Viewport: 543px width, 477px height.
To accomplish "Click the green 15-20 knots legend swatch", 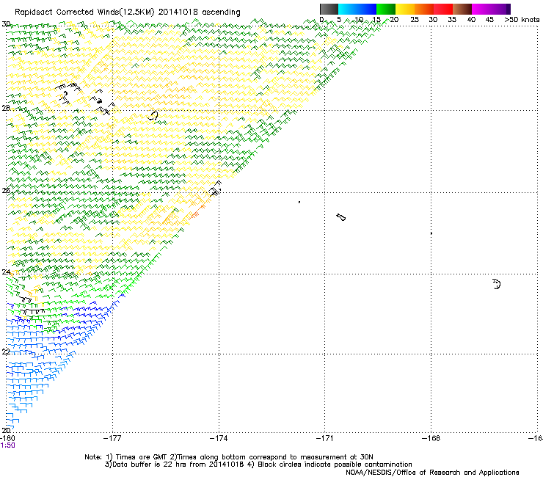I will (x=386, y=9).
